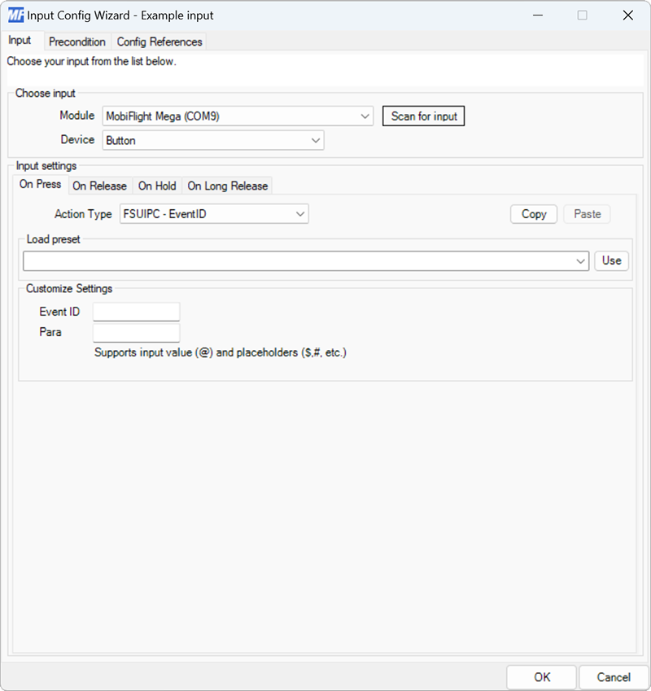The width and height of the screenshot is (651, 691).
Task: Dismiss the wizard with Cancel
Action: [x=613, y=677]
